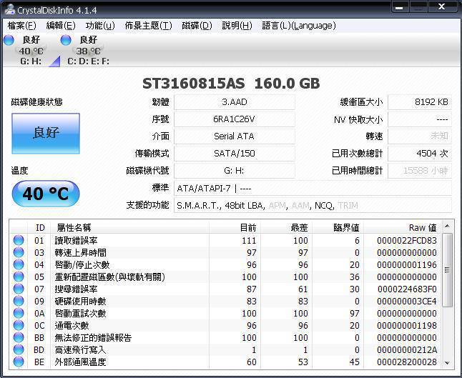Click the ATA/ATAPI-7 standard field
This screenshot has width=462, height=378.
[x=313, y=188]
